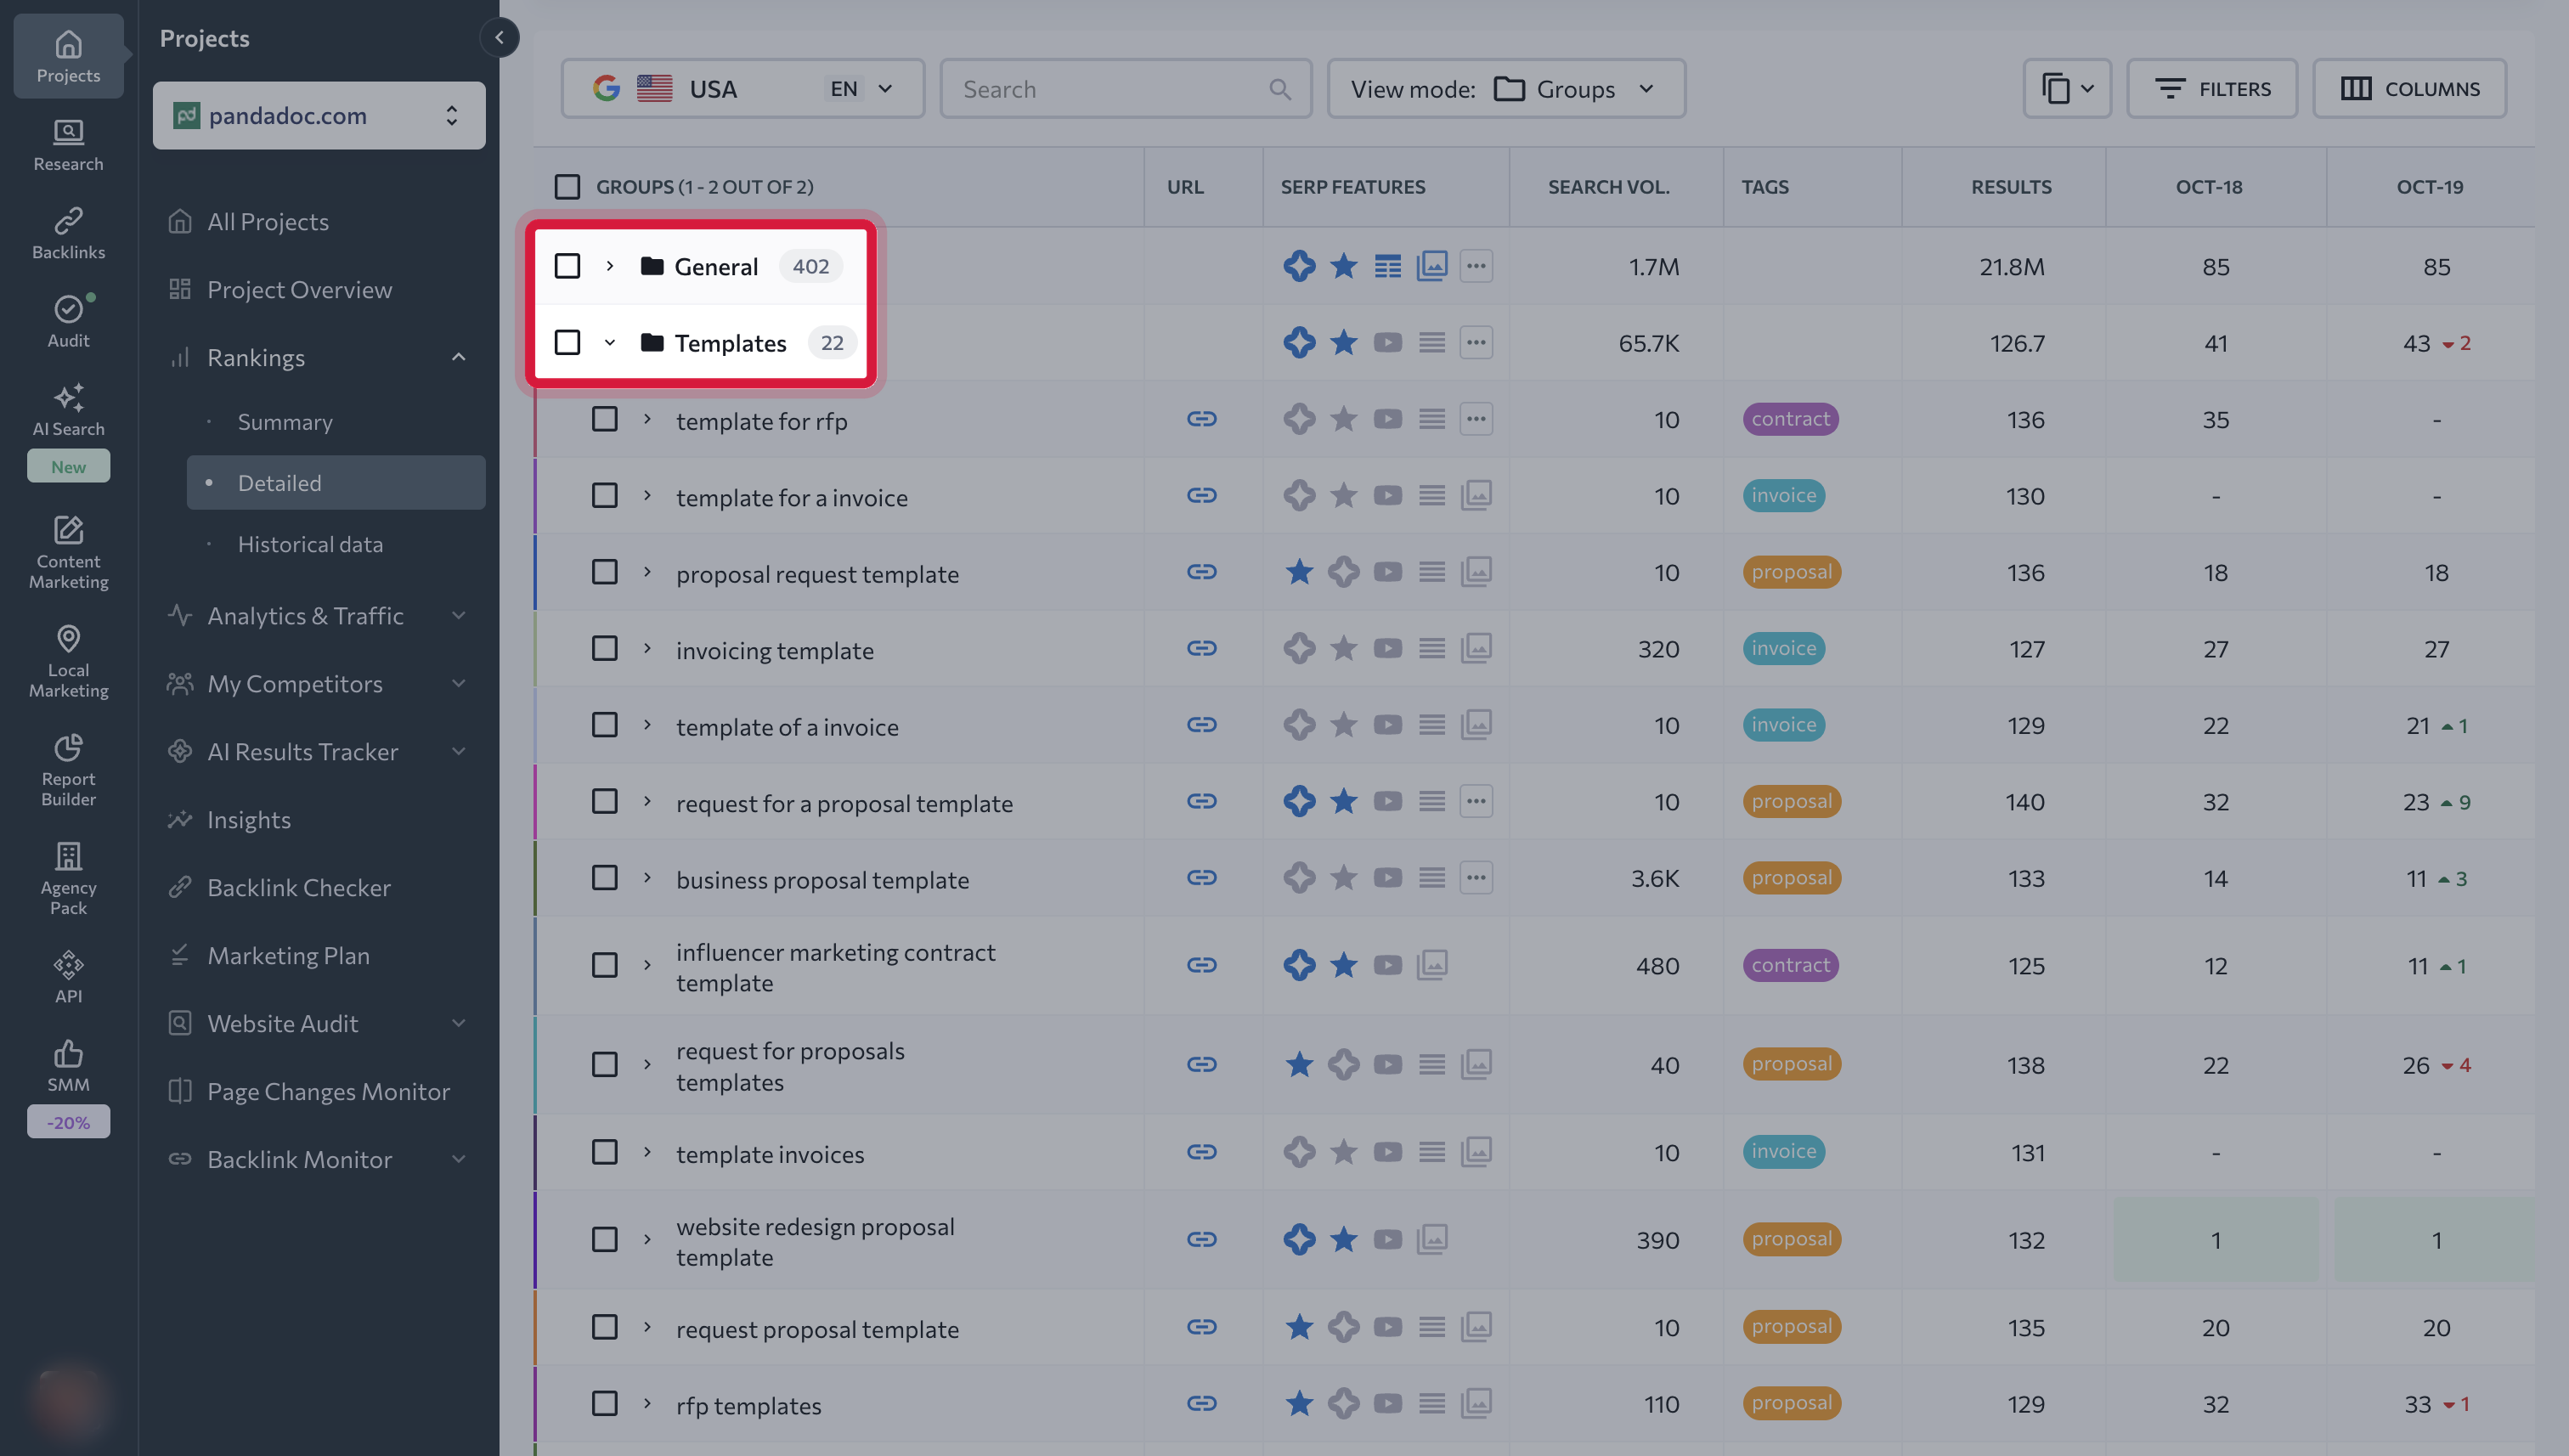
Task: Click the contract tag on template for rfp
Action: [1790, 419]
